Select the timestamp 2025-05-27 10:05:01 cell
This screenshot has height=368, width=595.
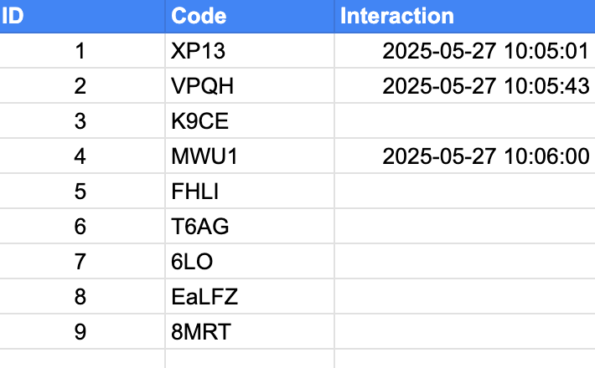(x=465, y=51)
